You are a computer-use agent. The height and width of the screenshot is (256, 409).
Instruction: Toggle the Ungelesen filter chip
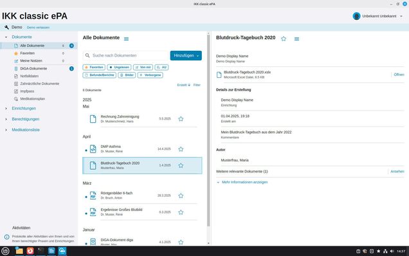click(x=119, y=68)
